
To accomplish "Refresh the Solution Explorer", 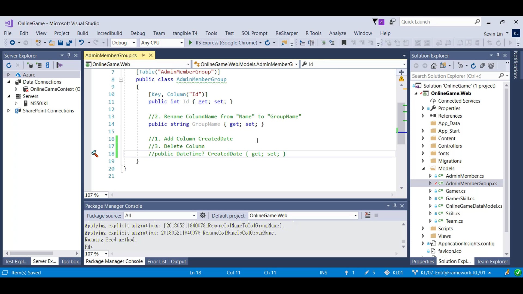I will (x=473, y=66).
